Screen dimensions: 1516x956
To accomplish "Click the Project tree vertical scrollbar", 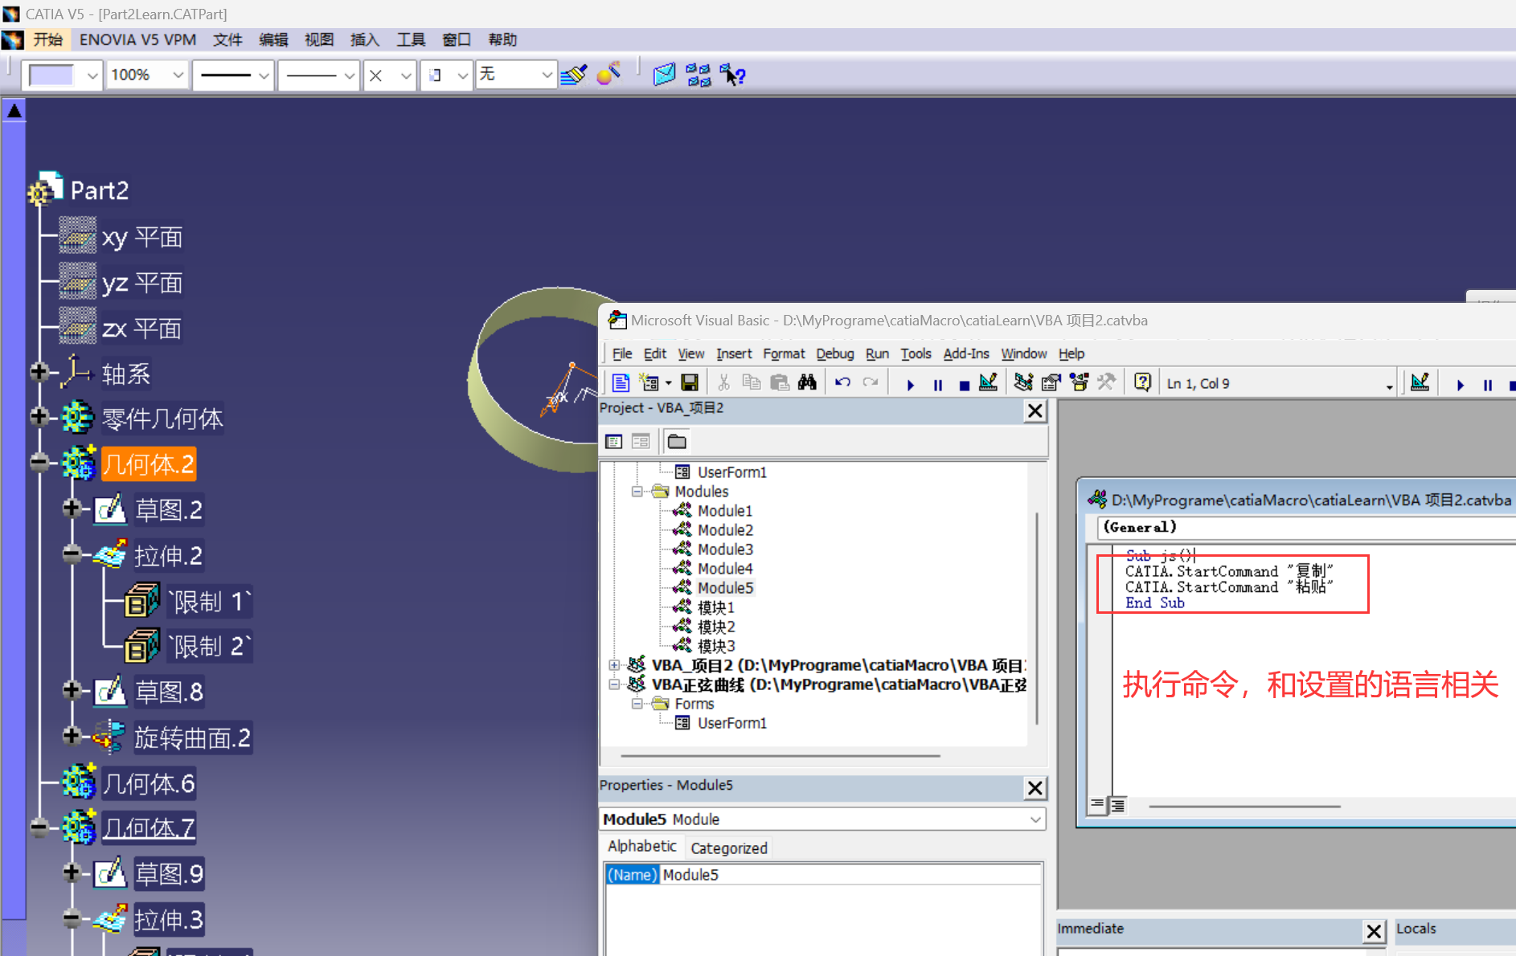I will [x=1037, y=619].
